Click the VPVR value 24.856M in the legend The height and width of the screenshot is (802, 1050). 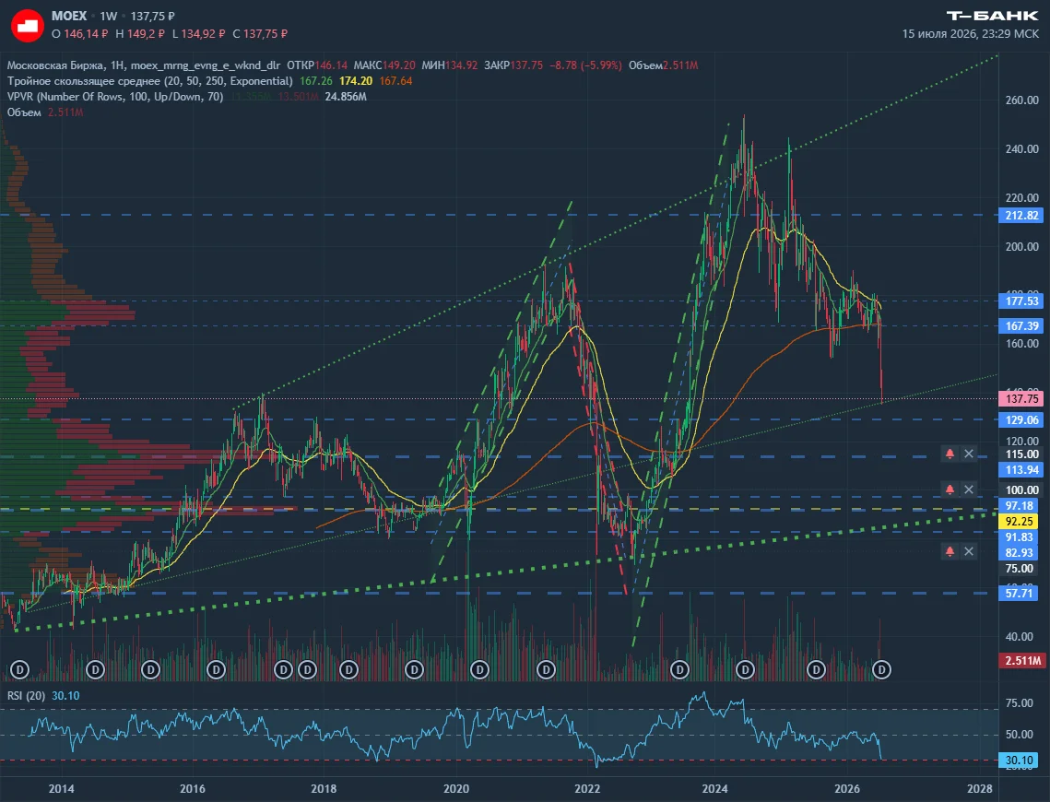tap(346, 97)
